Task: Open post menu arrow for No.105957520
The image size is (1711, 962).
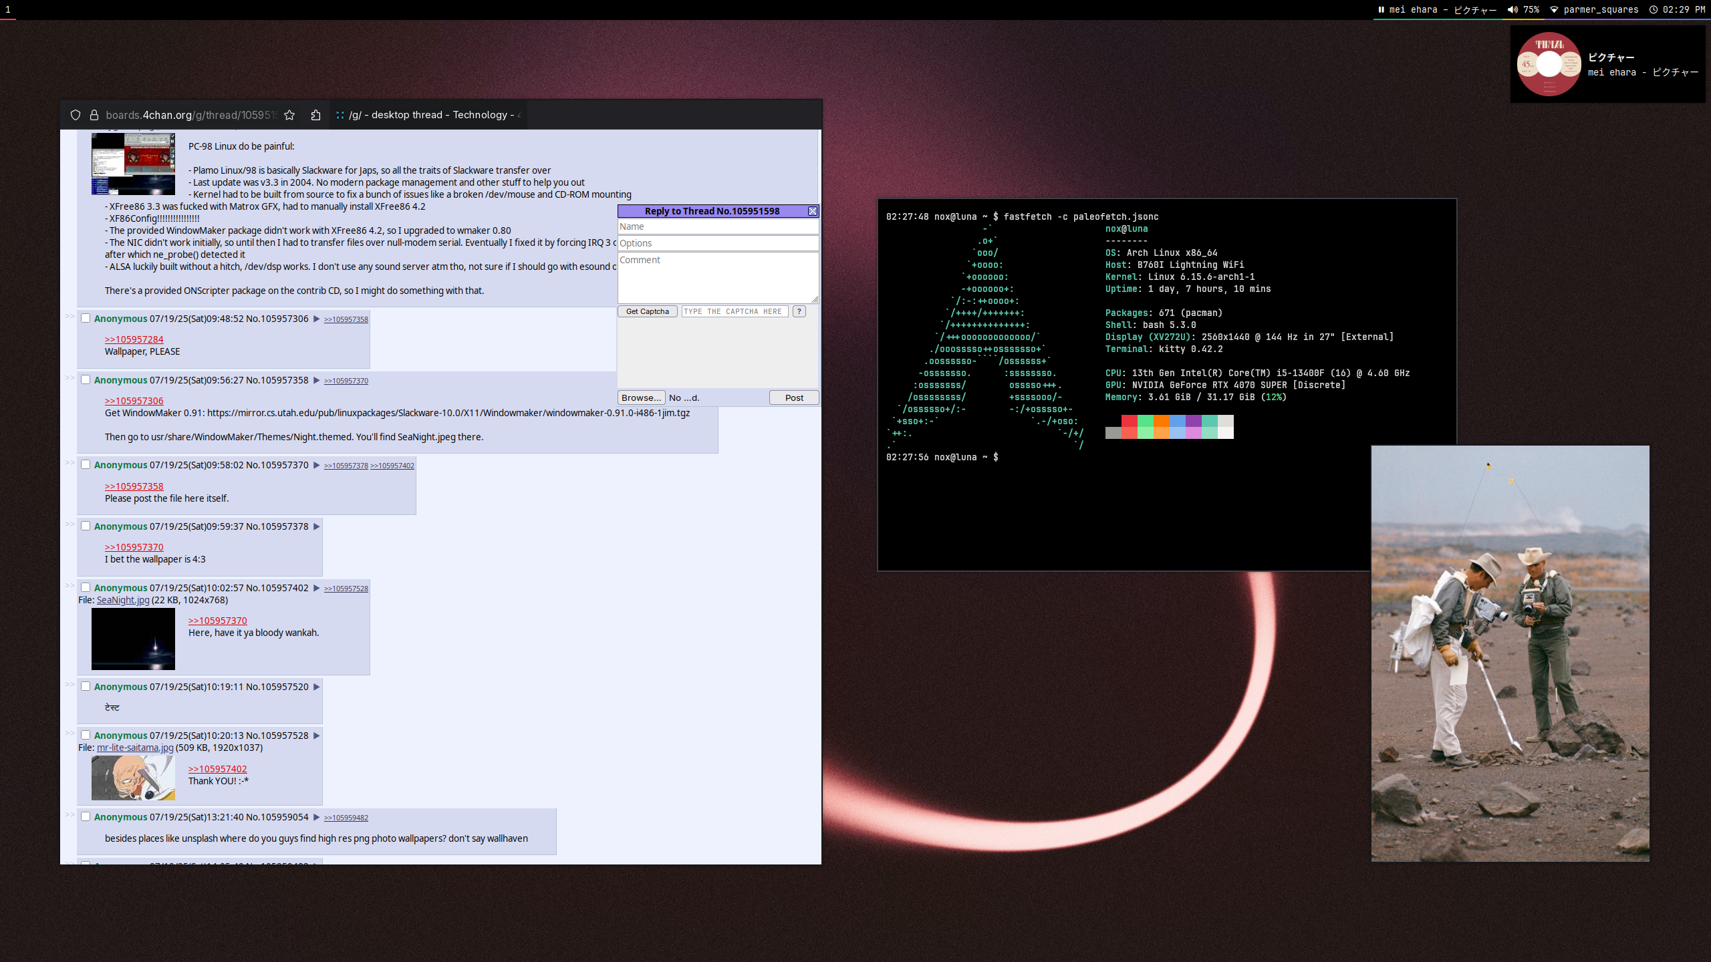Action: point(317,687)
